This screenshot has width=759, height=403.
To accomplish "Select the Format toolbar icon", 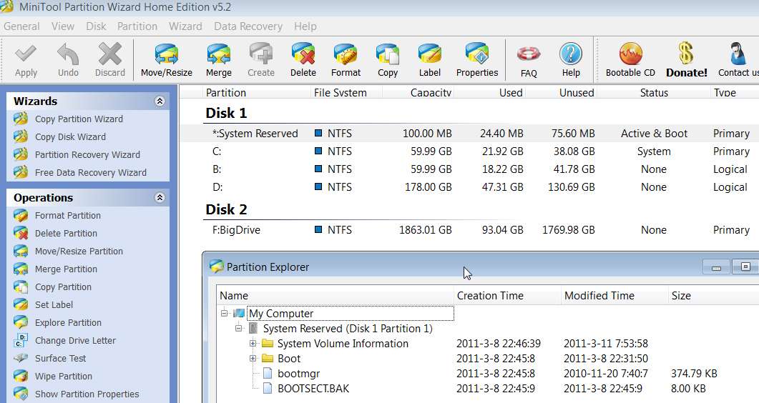I will tap(346, 54).
